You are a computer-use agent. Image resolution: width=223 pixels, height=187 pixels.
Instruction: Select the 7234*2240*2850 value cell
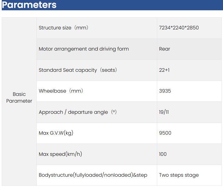pos(179,28)
